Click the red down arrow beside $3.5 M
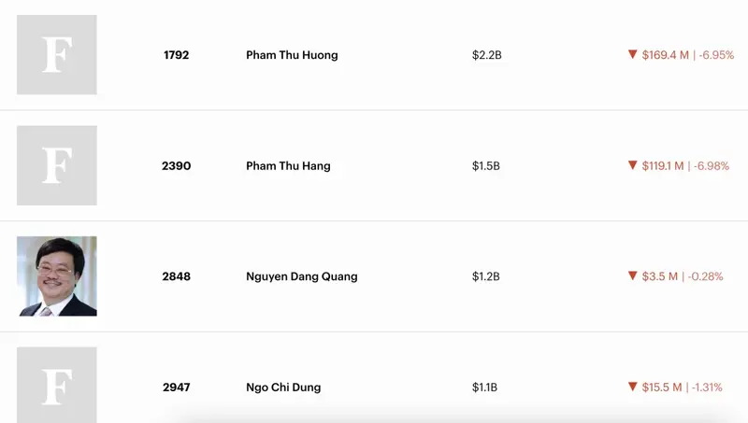Viewport: 748px width, 423px height. tap(633, 275)
